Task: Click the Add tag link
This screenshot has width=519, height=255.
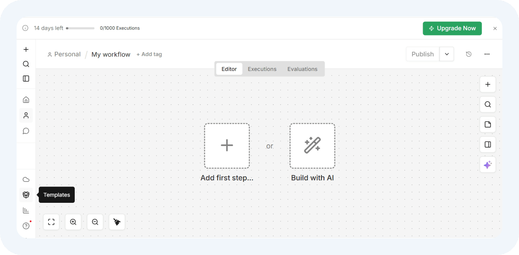Action: pyautogui.click(x=149, y=54)
